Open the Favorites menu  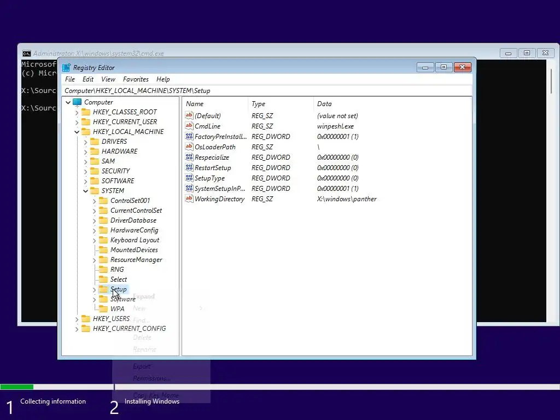coord(136,79)
